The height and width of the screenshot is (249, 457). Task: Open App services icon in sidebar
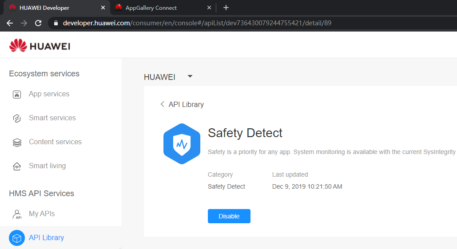click(17, 94)
